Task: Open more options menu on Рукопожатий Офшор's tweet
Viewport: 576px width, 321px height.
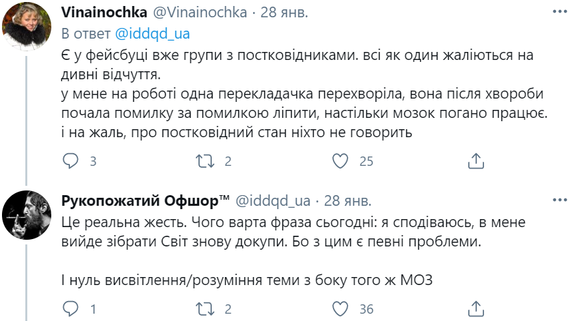Action: click(x=559, y=200)
